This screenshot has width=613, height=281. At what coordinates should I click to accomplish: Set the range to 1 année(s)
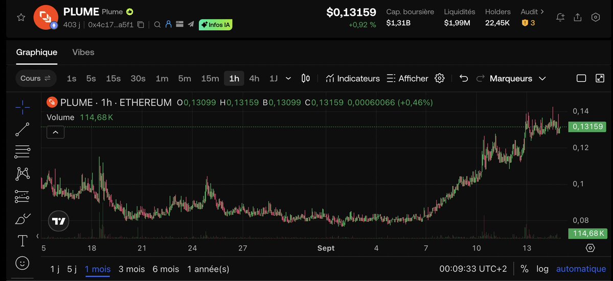209,269
